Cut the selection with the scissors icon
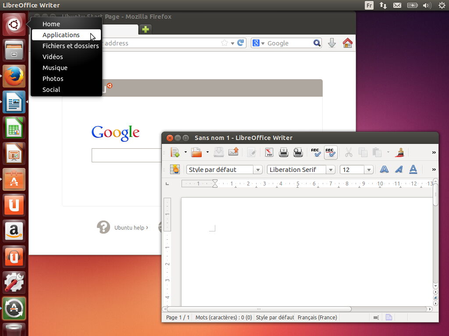The image size is (449, 336). click(349, 152)
